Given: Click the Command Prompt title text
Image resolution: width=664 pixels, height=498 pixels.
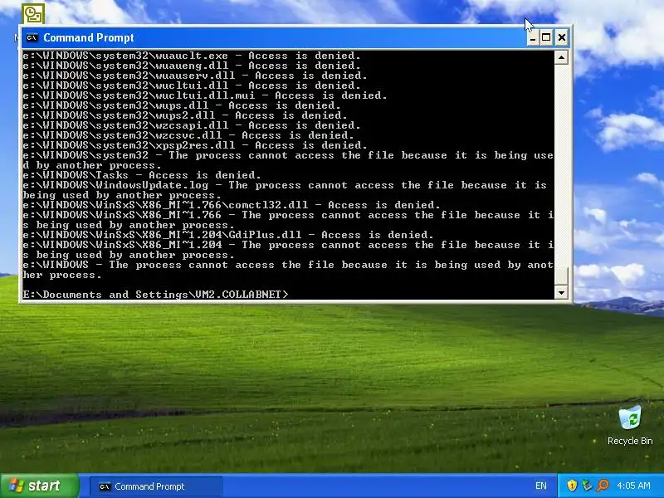Looking at the screenshot, I should [89, 37].
